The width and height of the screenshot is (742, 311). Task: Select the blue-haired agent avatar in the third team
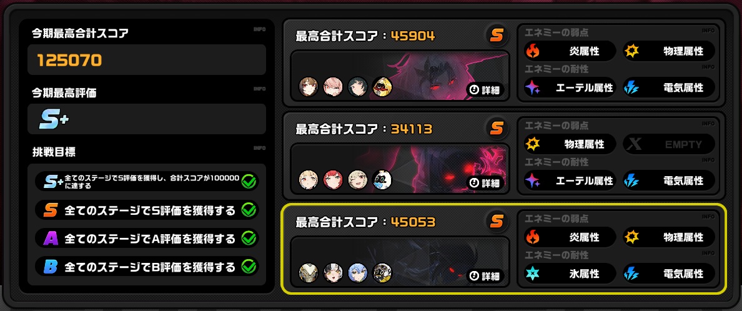[357, 273]
